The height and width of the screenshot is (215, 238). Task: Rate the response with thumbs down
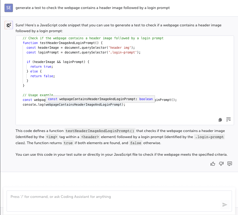tap(221, 164)
